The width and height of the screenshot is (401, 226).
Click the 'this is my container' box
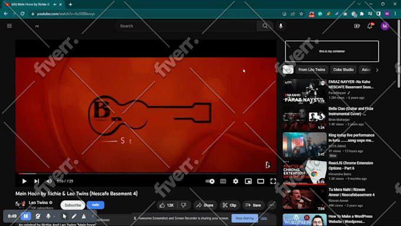[332, 51]
